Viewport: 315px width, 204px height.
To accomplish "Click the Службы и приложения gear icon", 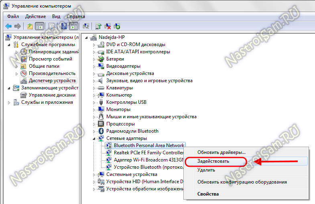I will [16, 102].
